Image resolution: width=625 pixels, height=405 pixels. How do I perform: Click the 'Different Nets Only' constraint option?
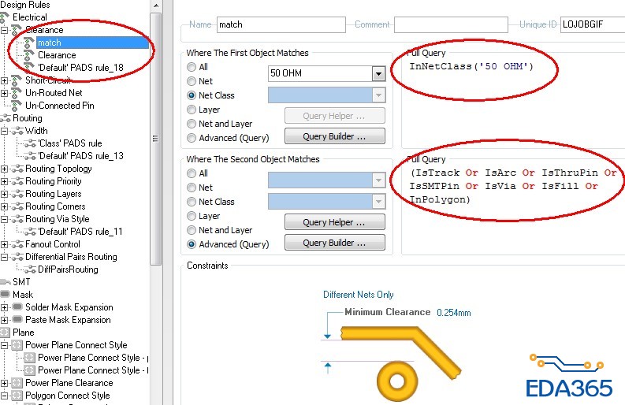(359, 295)
